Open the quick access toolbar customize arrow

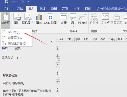(x=29, y=2)
